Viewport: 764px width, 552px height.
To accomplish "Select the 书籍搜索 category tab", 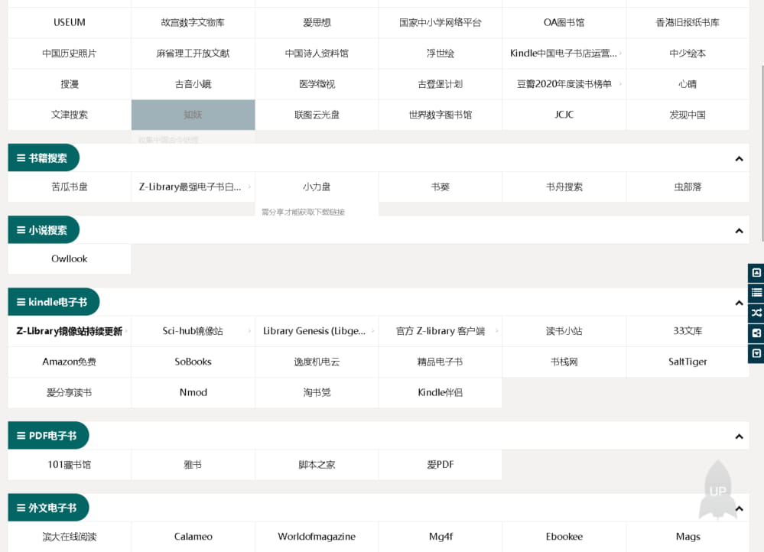I will point(44,157).
